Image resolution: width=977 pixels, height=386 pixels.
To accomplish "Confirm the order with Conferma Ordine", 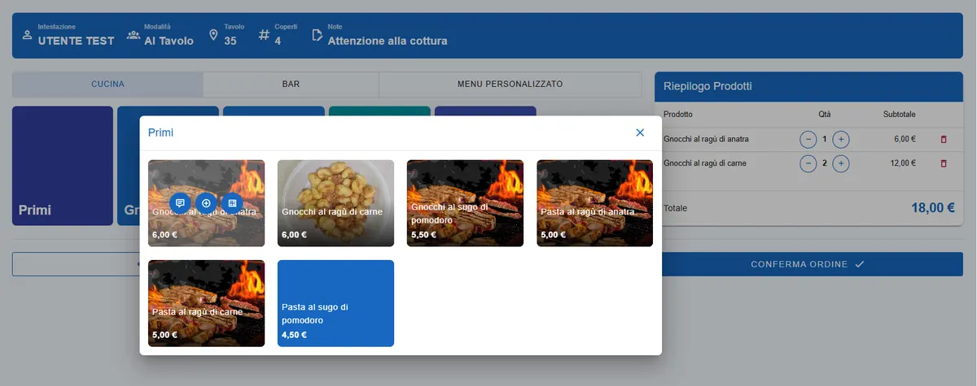I will (808, 264).
